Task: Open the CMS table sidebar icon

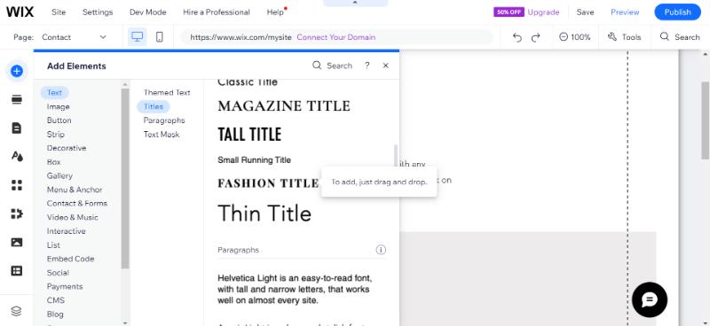Action: click(x=17, y=271)
